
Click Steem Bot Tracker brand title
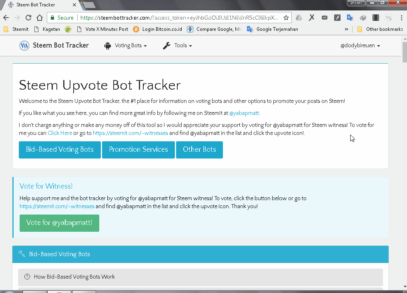pos(61,45)
